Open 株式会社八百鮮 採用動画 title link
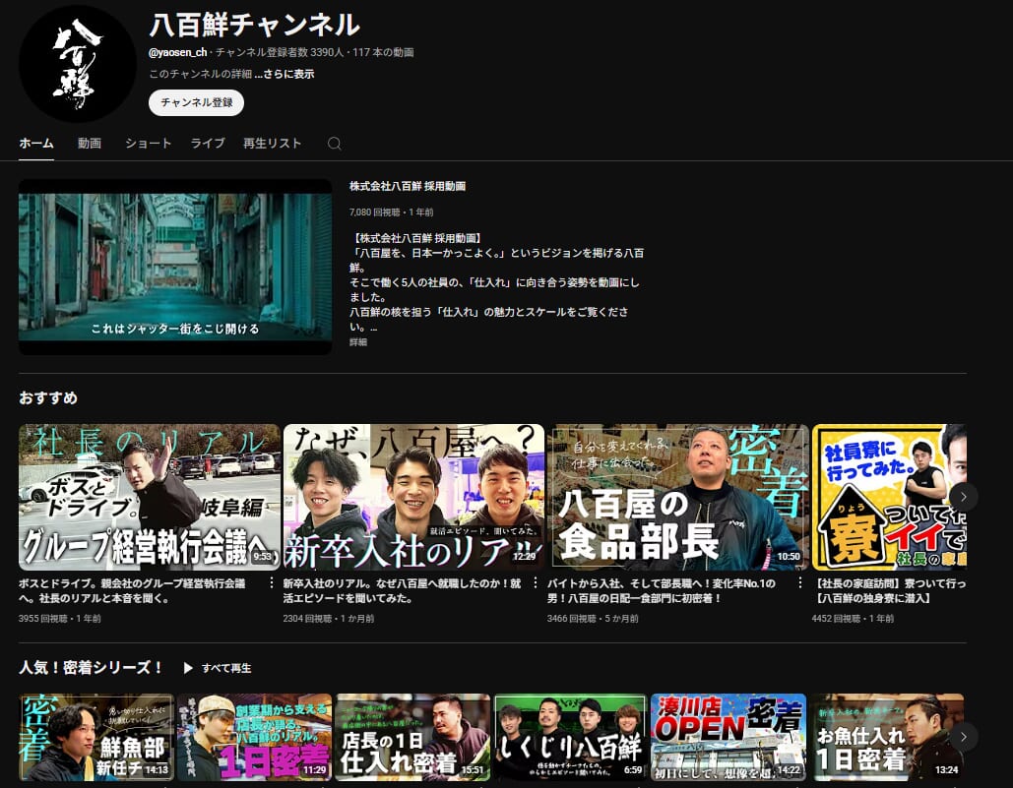Image resolution: width=1013 pixels, height=788 pixels. [408, 186]
